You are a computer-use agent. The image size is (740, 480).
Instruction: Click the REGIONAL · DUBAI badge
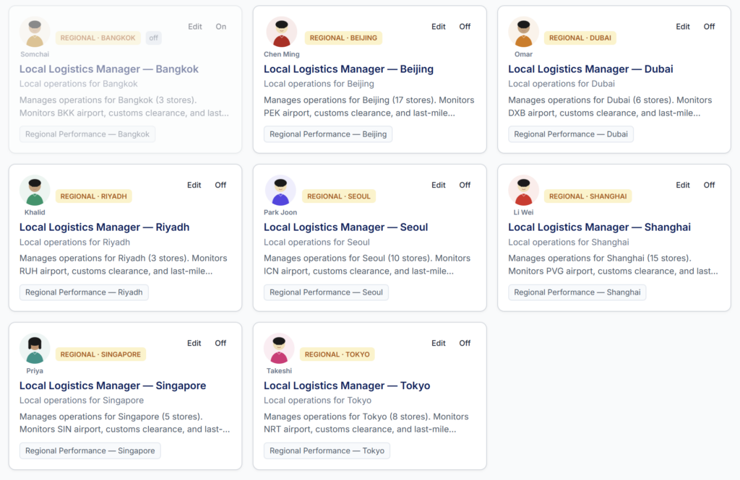580,38
